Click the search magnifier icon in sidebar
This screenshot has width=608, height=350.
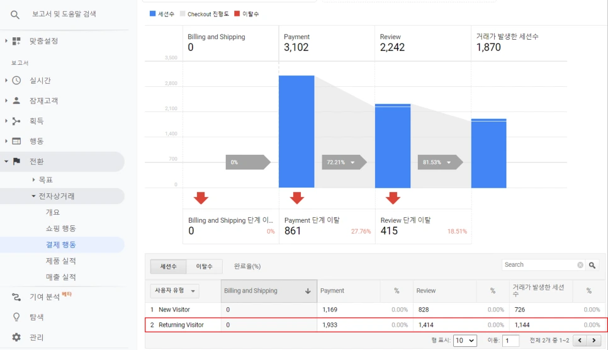(x=14, y=14)
